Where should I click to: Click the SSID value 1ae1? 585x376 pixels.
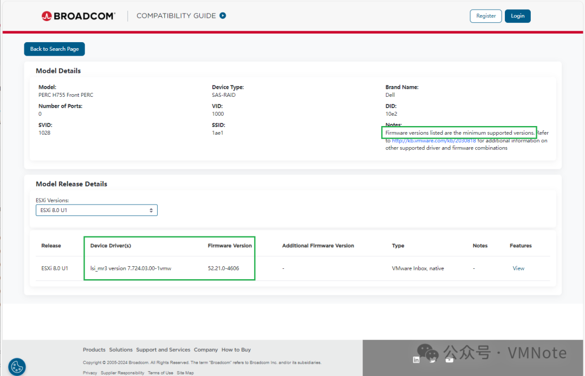click(218, 133)
